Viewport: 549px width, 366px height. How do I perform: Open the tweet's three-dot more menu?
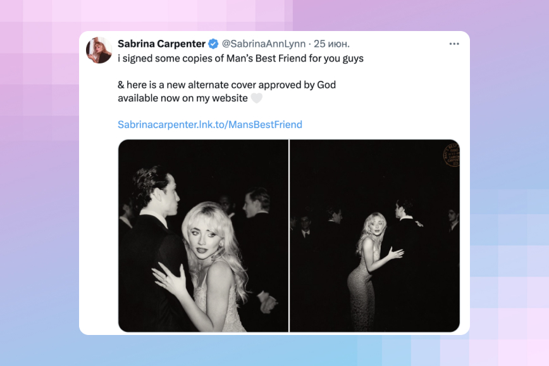(454, 44)
